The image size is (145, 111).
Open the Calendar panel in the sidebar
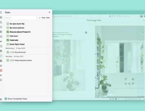pyautogui.click(x=1, y=51)
